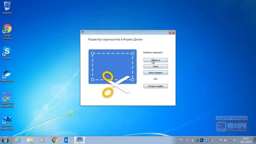The height and width of the screenshot is (144, 256).
Task: Select the Google Chrome desktop shortcut
Action: 7,32
